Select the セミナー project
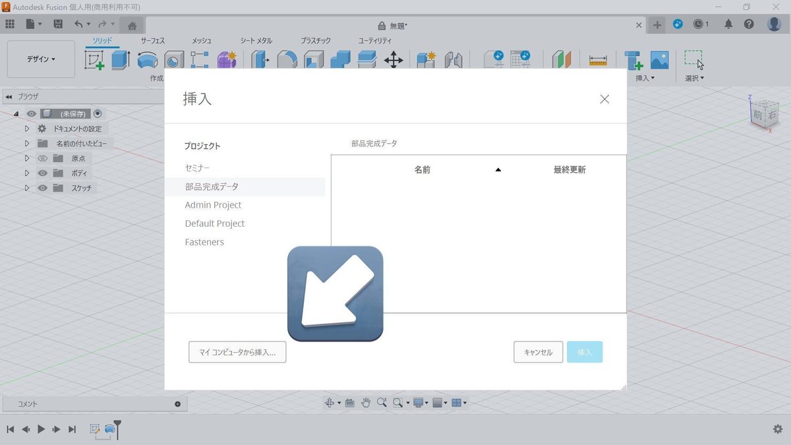 [x=197, y=168]
